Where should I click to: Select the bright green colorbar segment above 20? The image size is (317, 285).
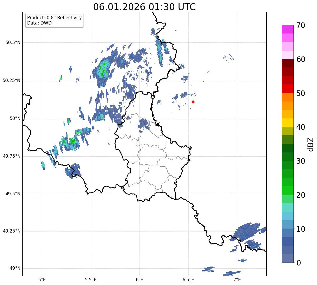tap(287, 190)
